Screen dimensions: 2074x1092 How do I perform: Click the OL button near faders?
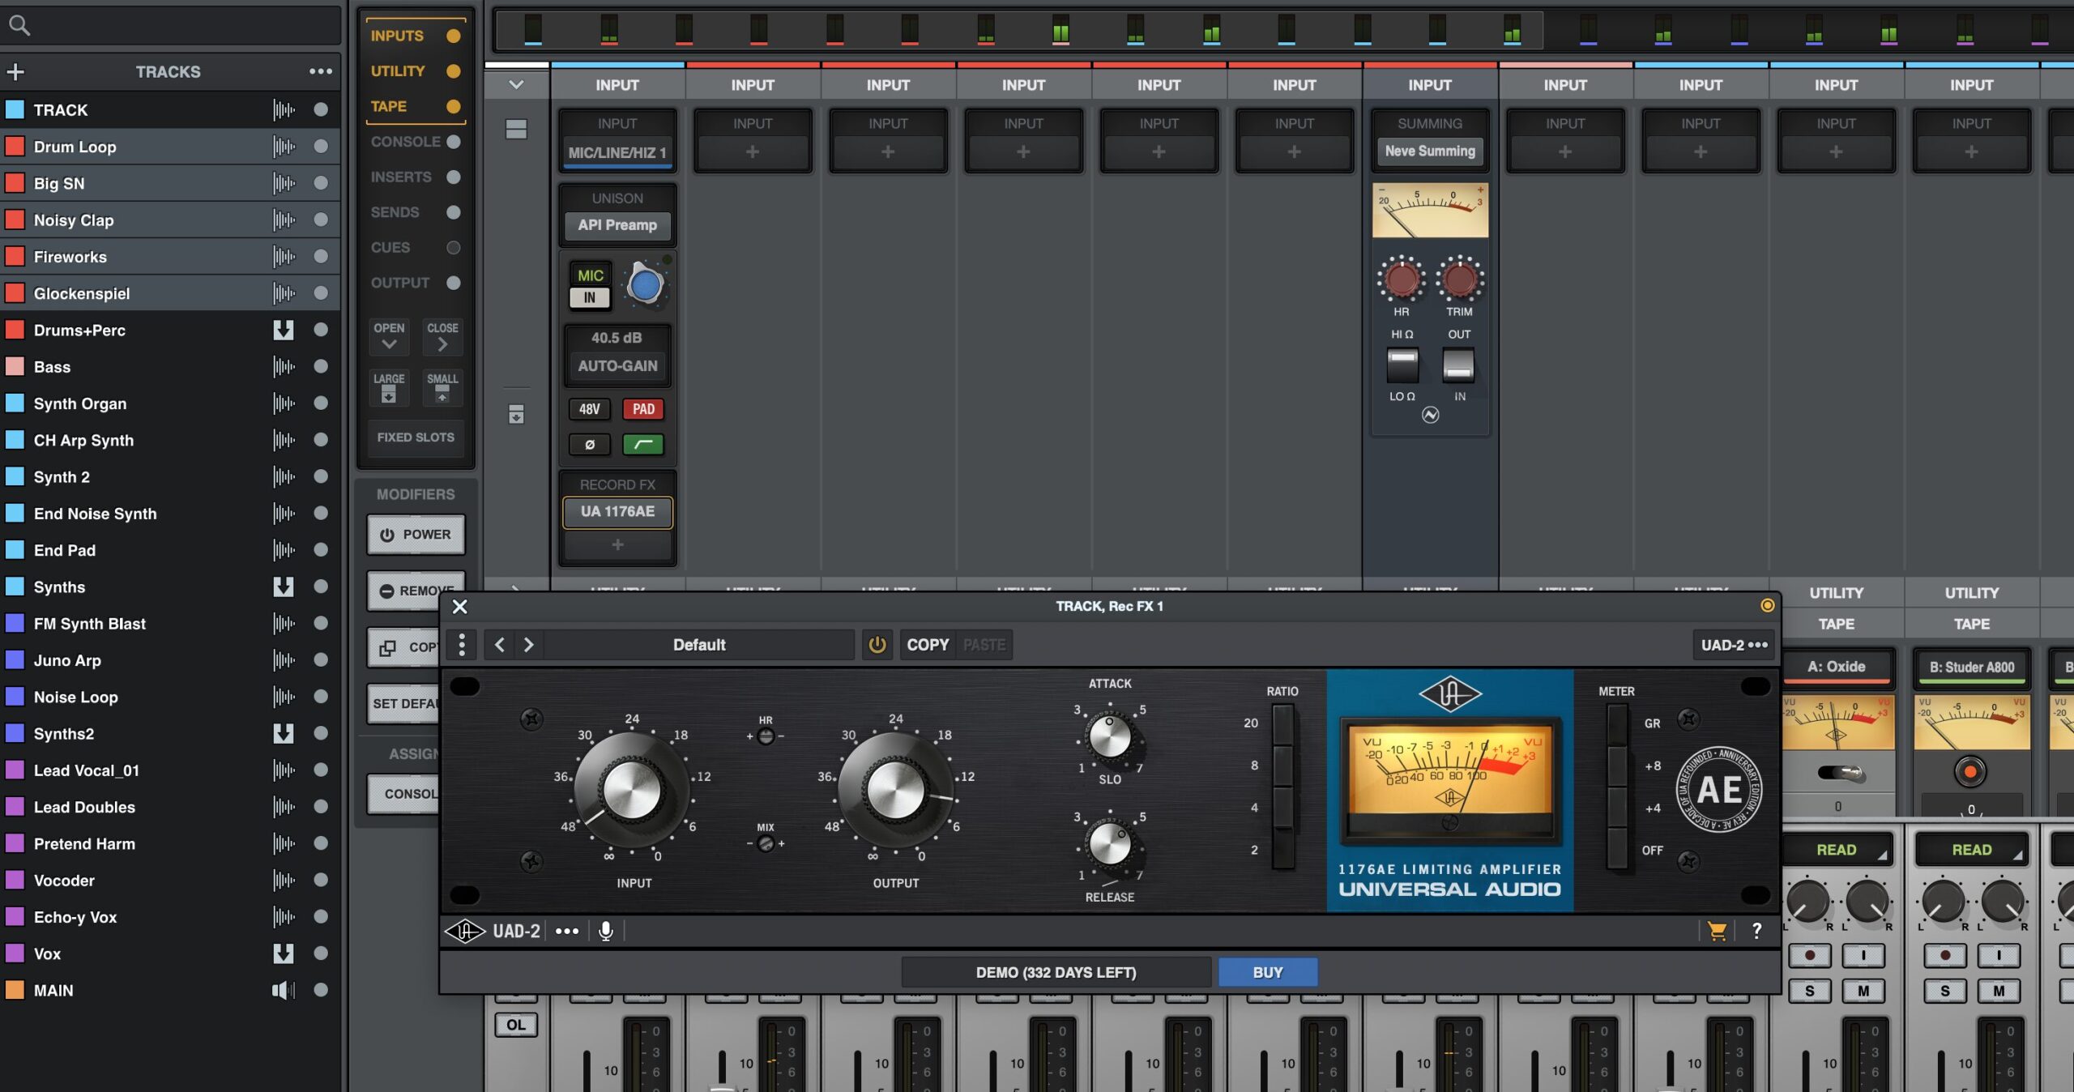pyautogui.click(x=516, y=1025)
